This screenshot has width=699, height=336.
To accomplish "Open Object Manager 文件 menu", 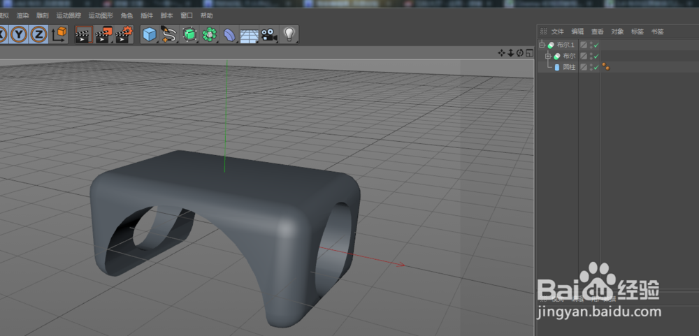I will tap(558, 31).
